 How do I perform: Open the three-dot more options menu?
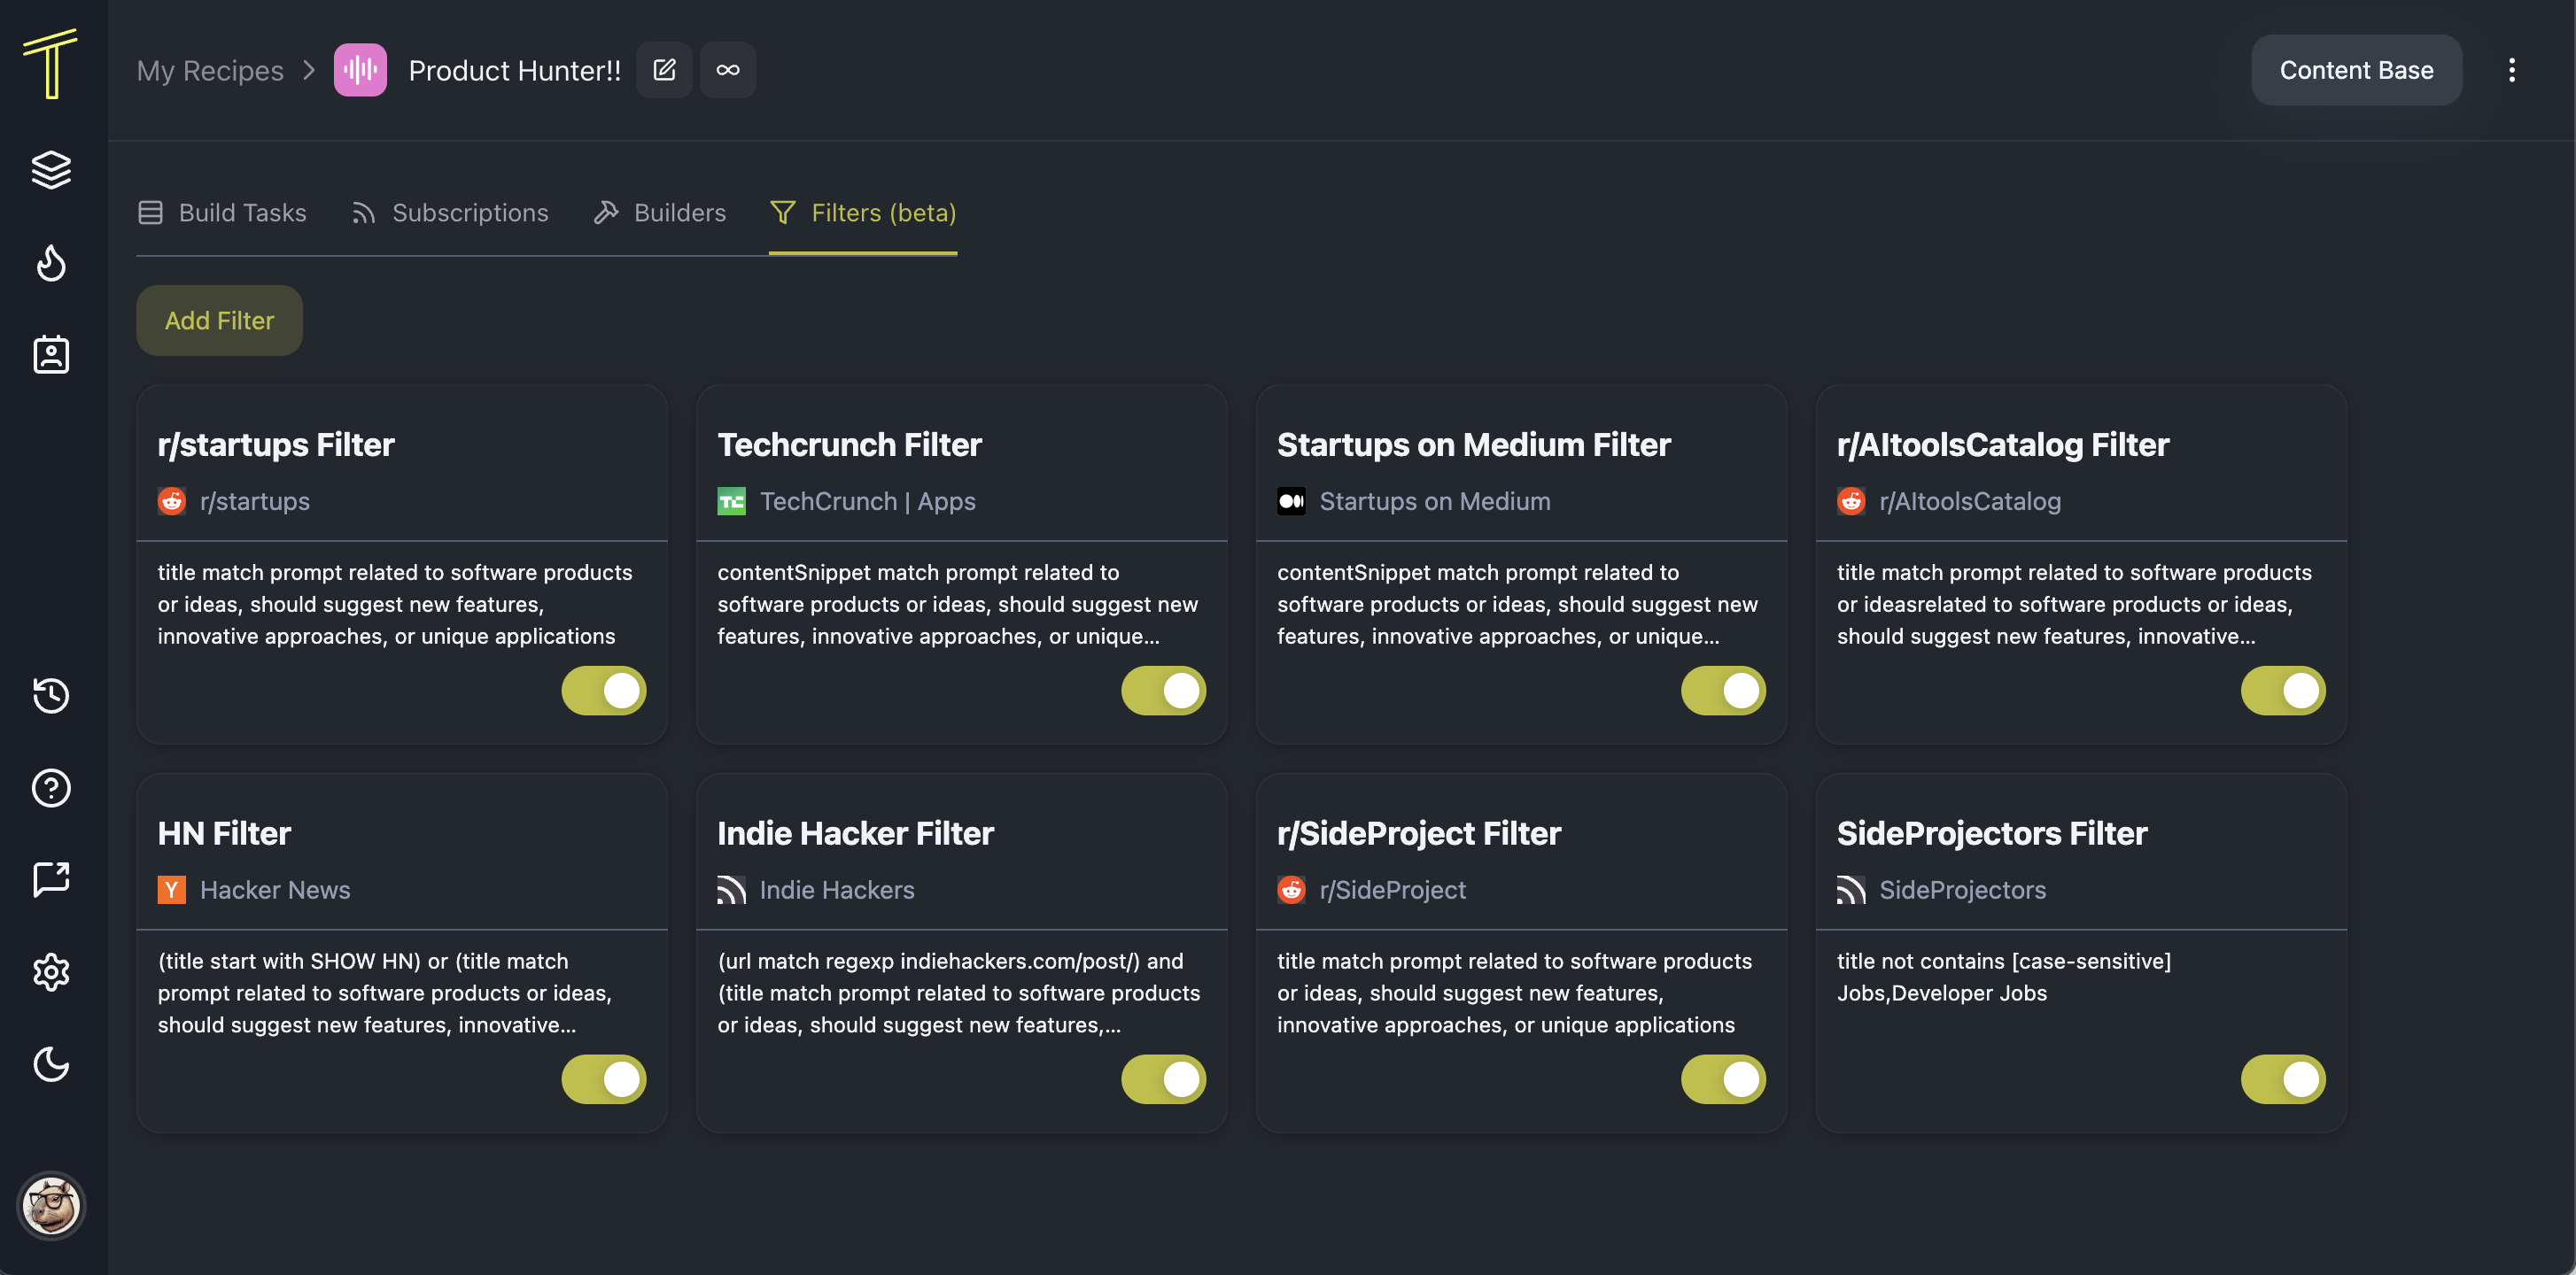pyautogui.click(x=2511, y=70)
